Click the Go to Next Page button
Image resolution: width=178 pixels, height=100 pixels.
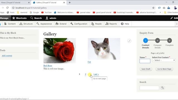coord(164,69)
